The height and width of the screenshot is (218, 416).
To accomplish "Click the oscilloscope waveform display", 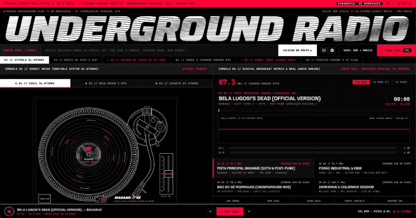I will pyautogui.click(x=314, y=129).
